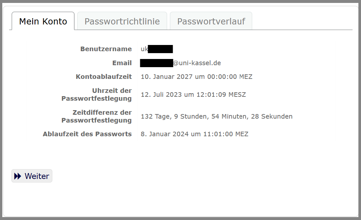Switch to the Mein Konto tab
Screen dimensions: 361x220
coord(43,22)
